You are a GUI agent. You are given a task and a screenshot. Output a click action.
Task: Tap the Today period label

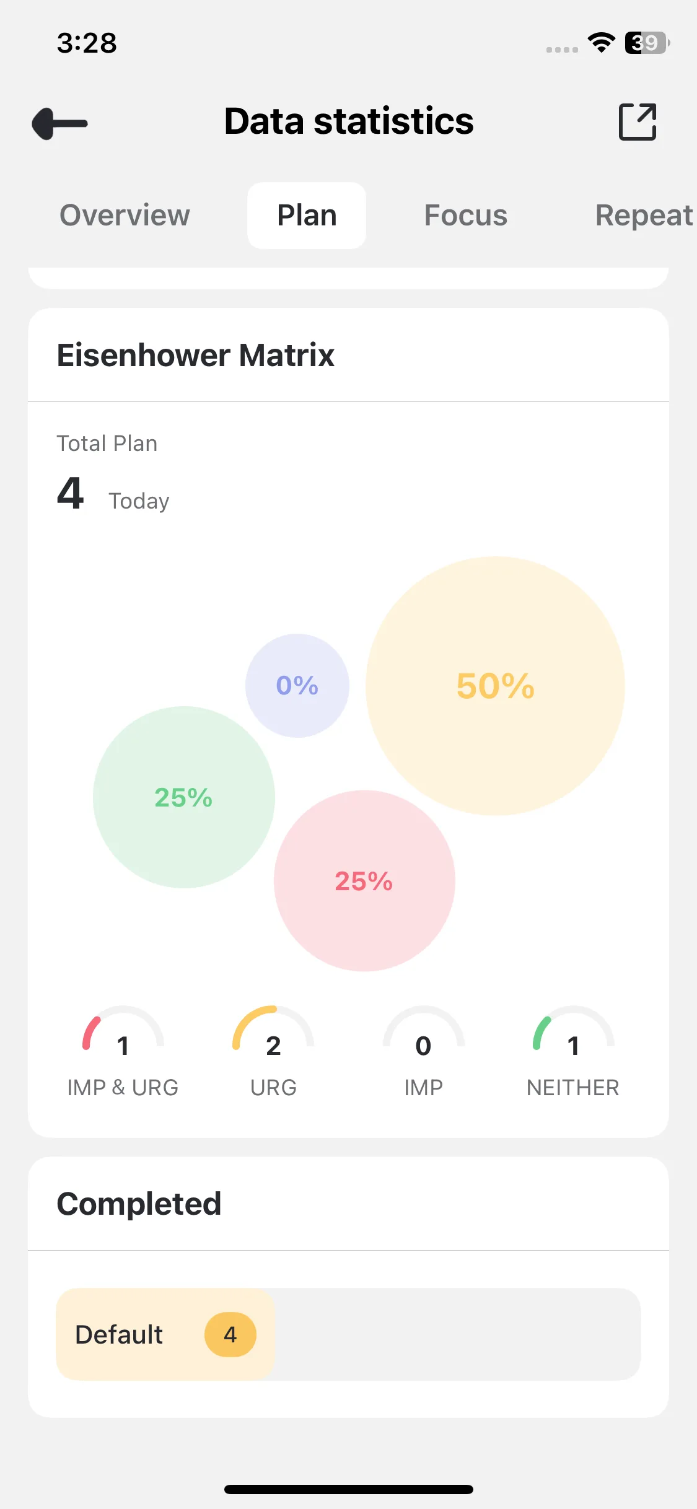tap(139, 501)
